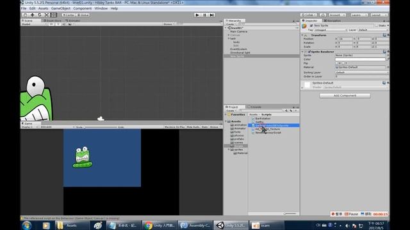Select Main Camera in Hierarchy
The image size is (410, 230).
pos(238,31)
